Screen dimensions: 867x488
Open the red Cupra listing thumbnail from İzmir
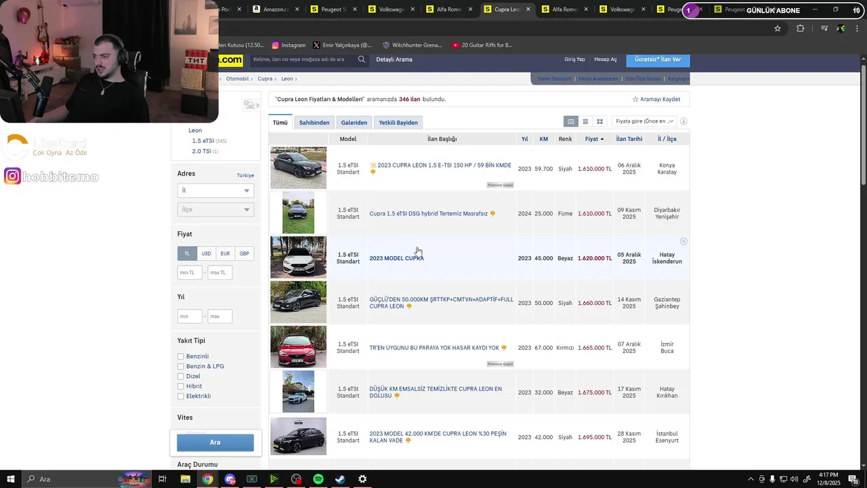click(x=298, y=347)
